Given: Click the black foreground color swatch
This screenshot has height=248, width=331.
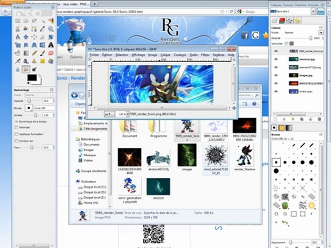Looking at the screenshot, I should tap(32, 77).
